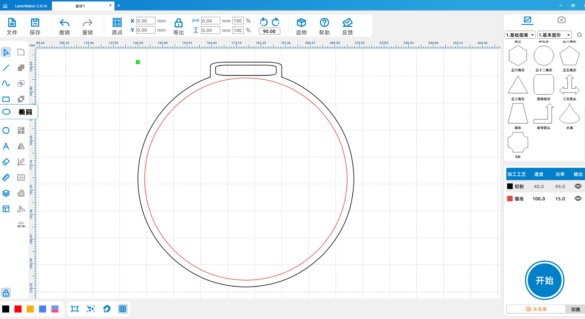The image size is (585, 319).
Task: Expand the 1.基础图案 category dropdown
Action: click(520, 35)
